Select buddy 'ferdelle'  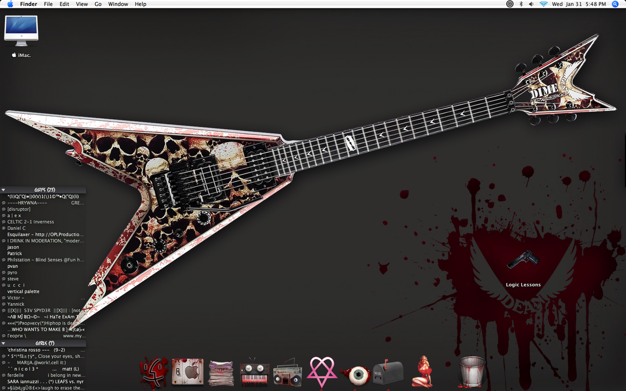point(43,375)
